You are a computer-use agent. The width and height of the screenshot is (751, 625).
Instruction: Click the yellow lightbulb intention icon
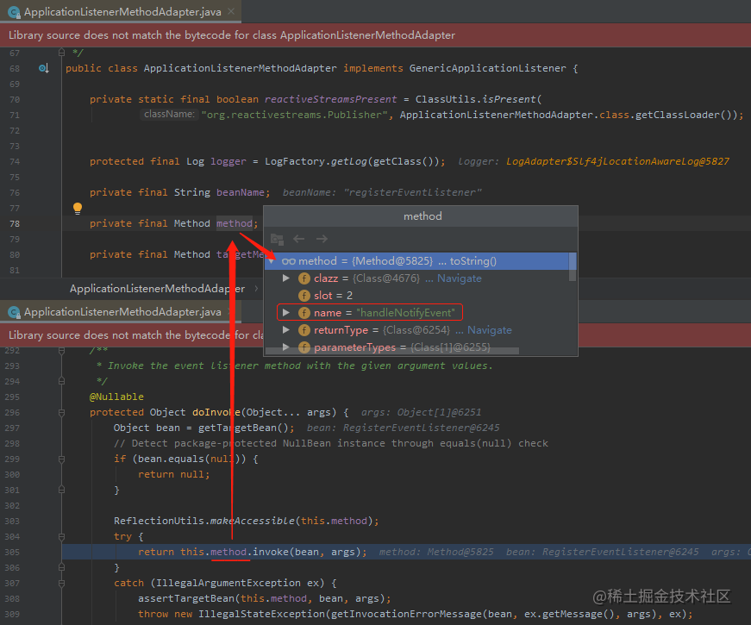77,208
